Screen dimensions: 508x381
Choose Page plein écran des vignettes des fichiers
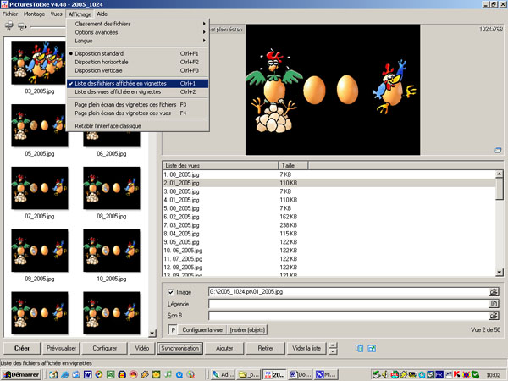tap(137, 105)
